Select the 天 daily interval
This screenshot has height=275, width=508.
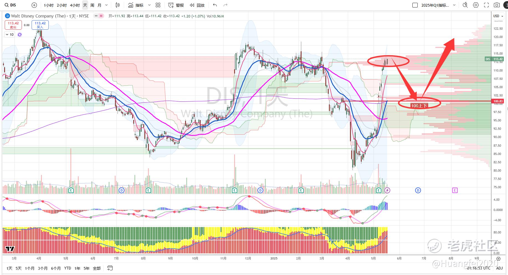click(85, 5)
